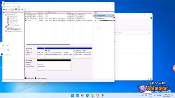Select the pencil draw tool in annotation panel
This screenshot has width=175, height=98.
3,45
